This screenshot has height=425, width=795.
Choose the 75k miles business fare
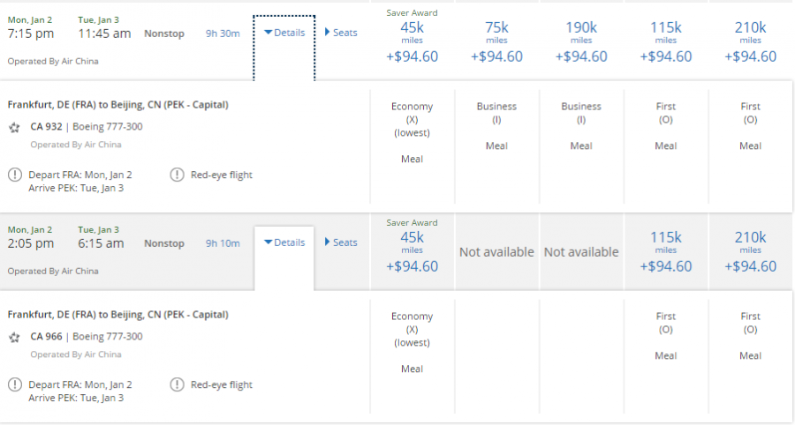pyautogui.click(x=496, y=41)
